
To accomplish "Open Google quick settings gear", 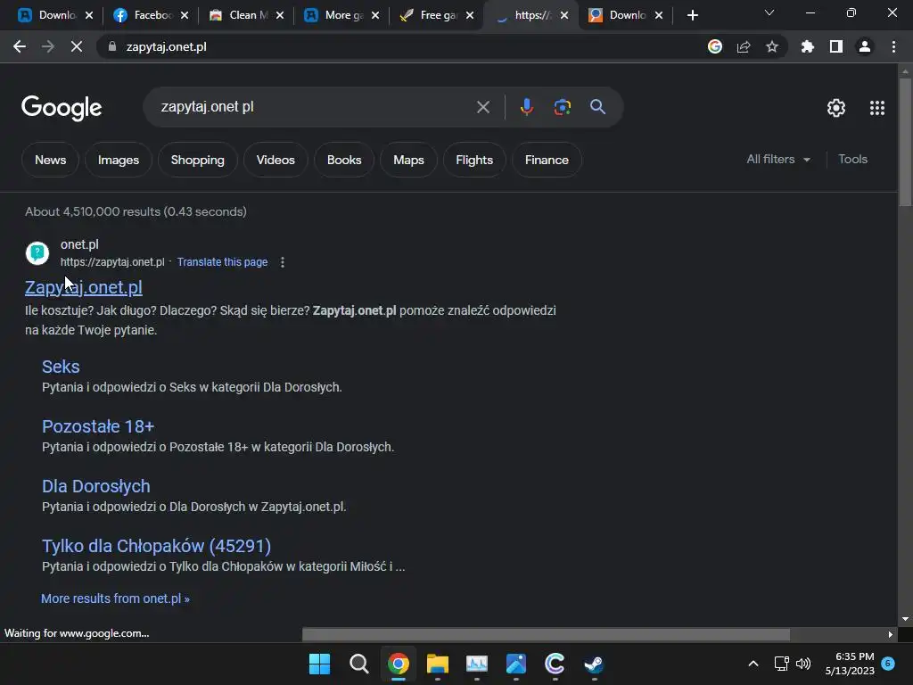I will [836, 108].
